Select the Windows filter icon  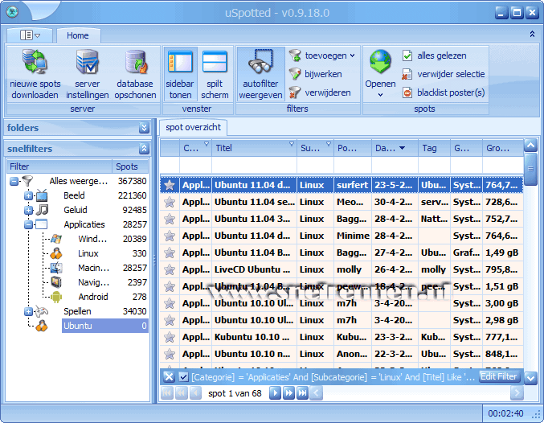click(x=56, y=239)
